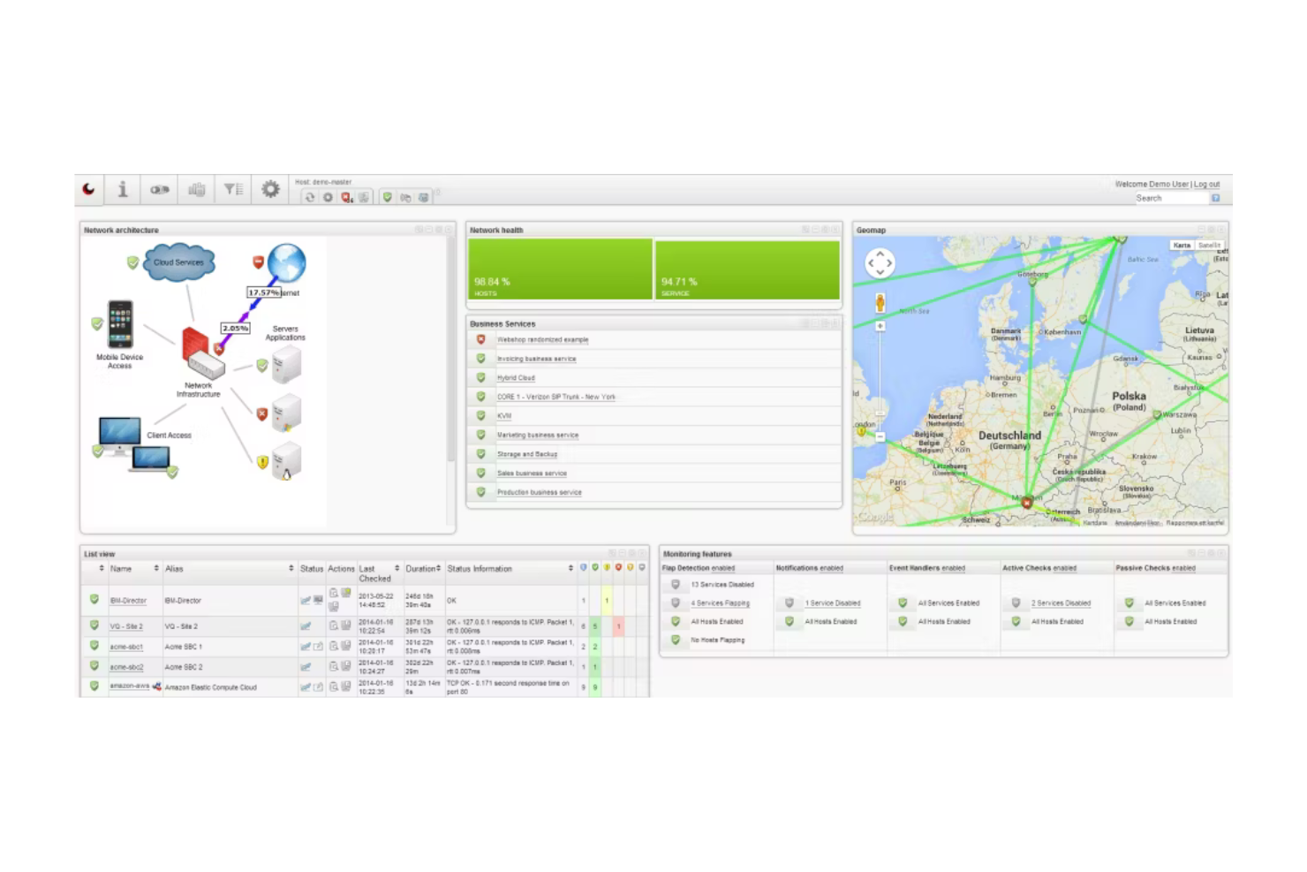The width and height of the screenshot is (1307, 872).
Task: Open the monitoring binoculars menu
Action: (160, 189)
